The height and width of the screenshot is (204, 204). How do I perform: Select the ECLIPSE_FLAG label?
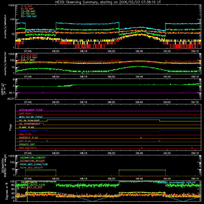(x=28, y=131)
